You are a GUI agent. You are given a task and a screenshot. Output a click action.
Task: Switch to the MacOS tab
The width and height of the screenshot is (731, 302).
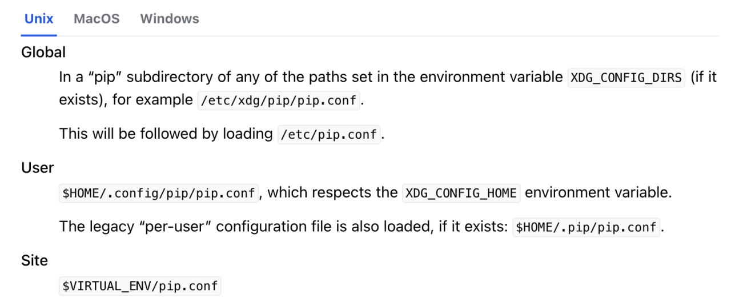pos(97,18)
